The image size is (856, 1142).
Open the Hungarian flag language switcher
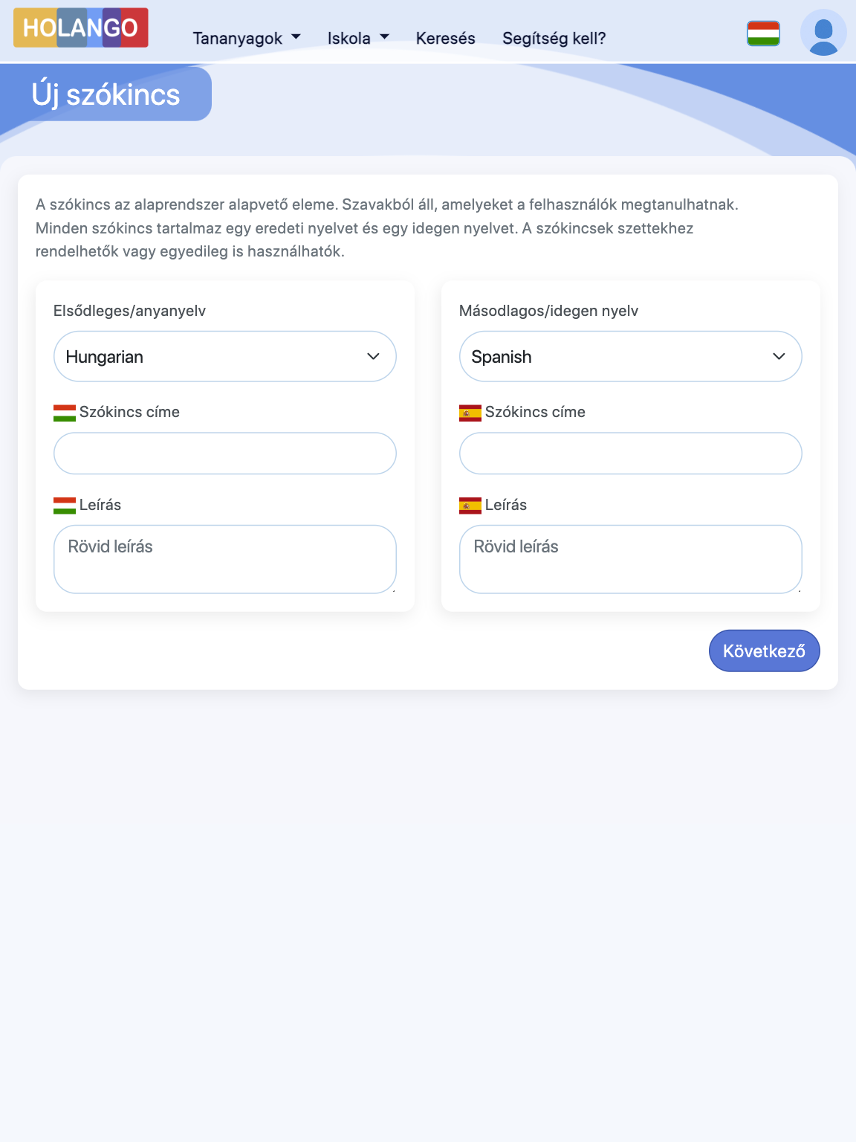point(763,33)
